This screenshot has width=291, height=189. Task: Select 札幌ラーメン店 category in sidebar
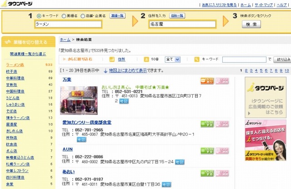tap(18, 164)
